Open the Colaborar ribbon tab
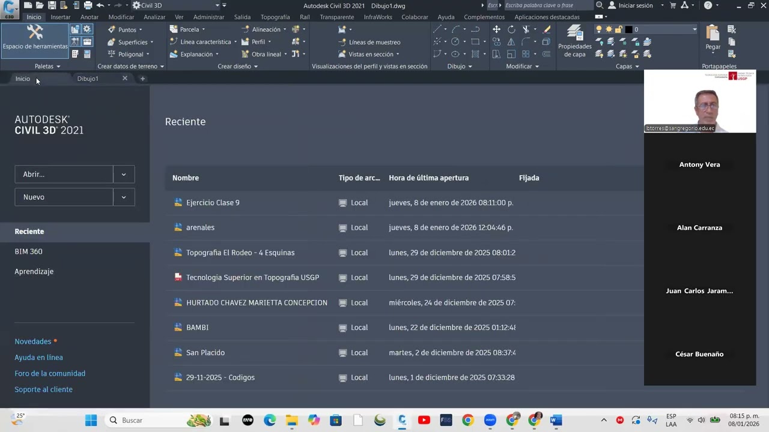 click(x=415, y=17)
